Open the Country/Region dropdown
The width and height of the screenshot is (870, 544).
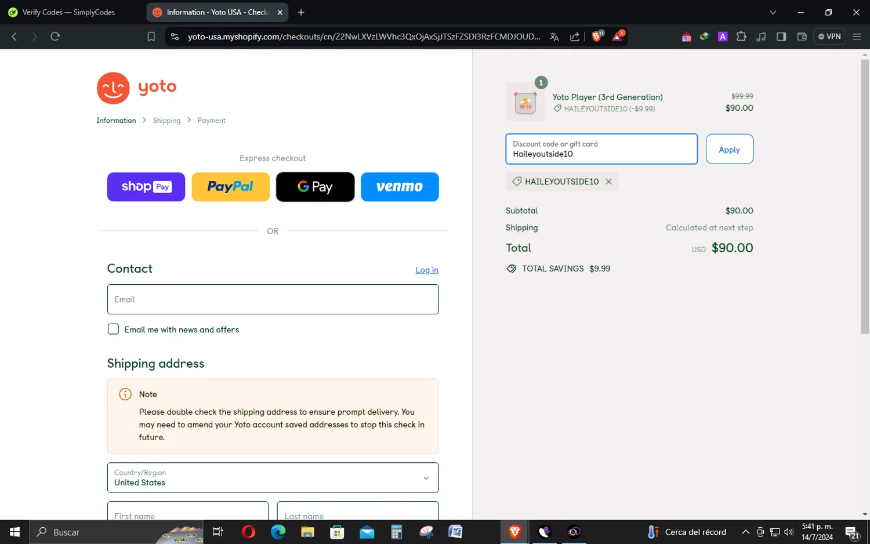pos(273,477)
